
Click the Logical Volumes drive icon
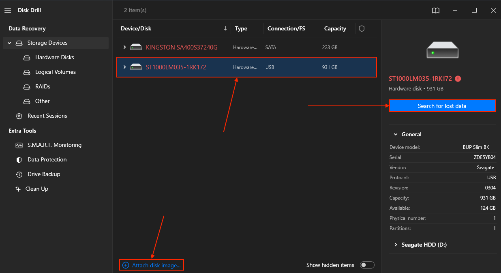click(27, 72)
